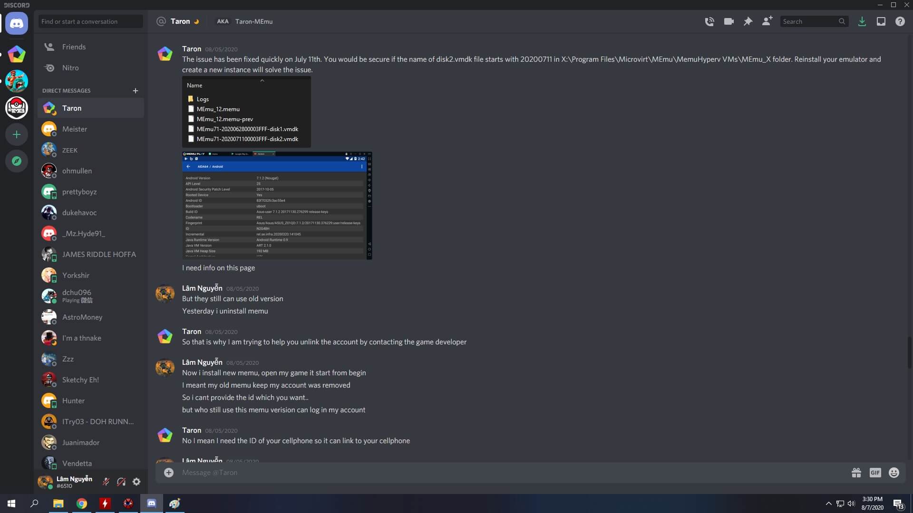Open Inbox icon in header
This screenshot has height=513, width=913.
point(881,21)
